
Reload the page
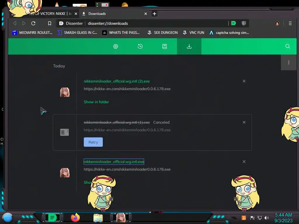point(33,23)
